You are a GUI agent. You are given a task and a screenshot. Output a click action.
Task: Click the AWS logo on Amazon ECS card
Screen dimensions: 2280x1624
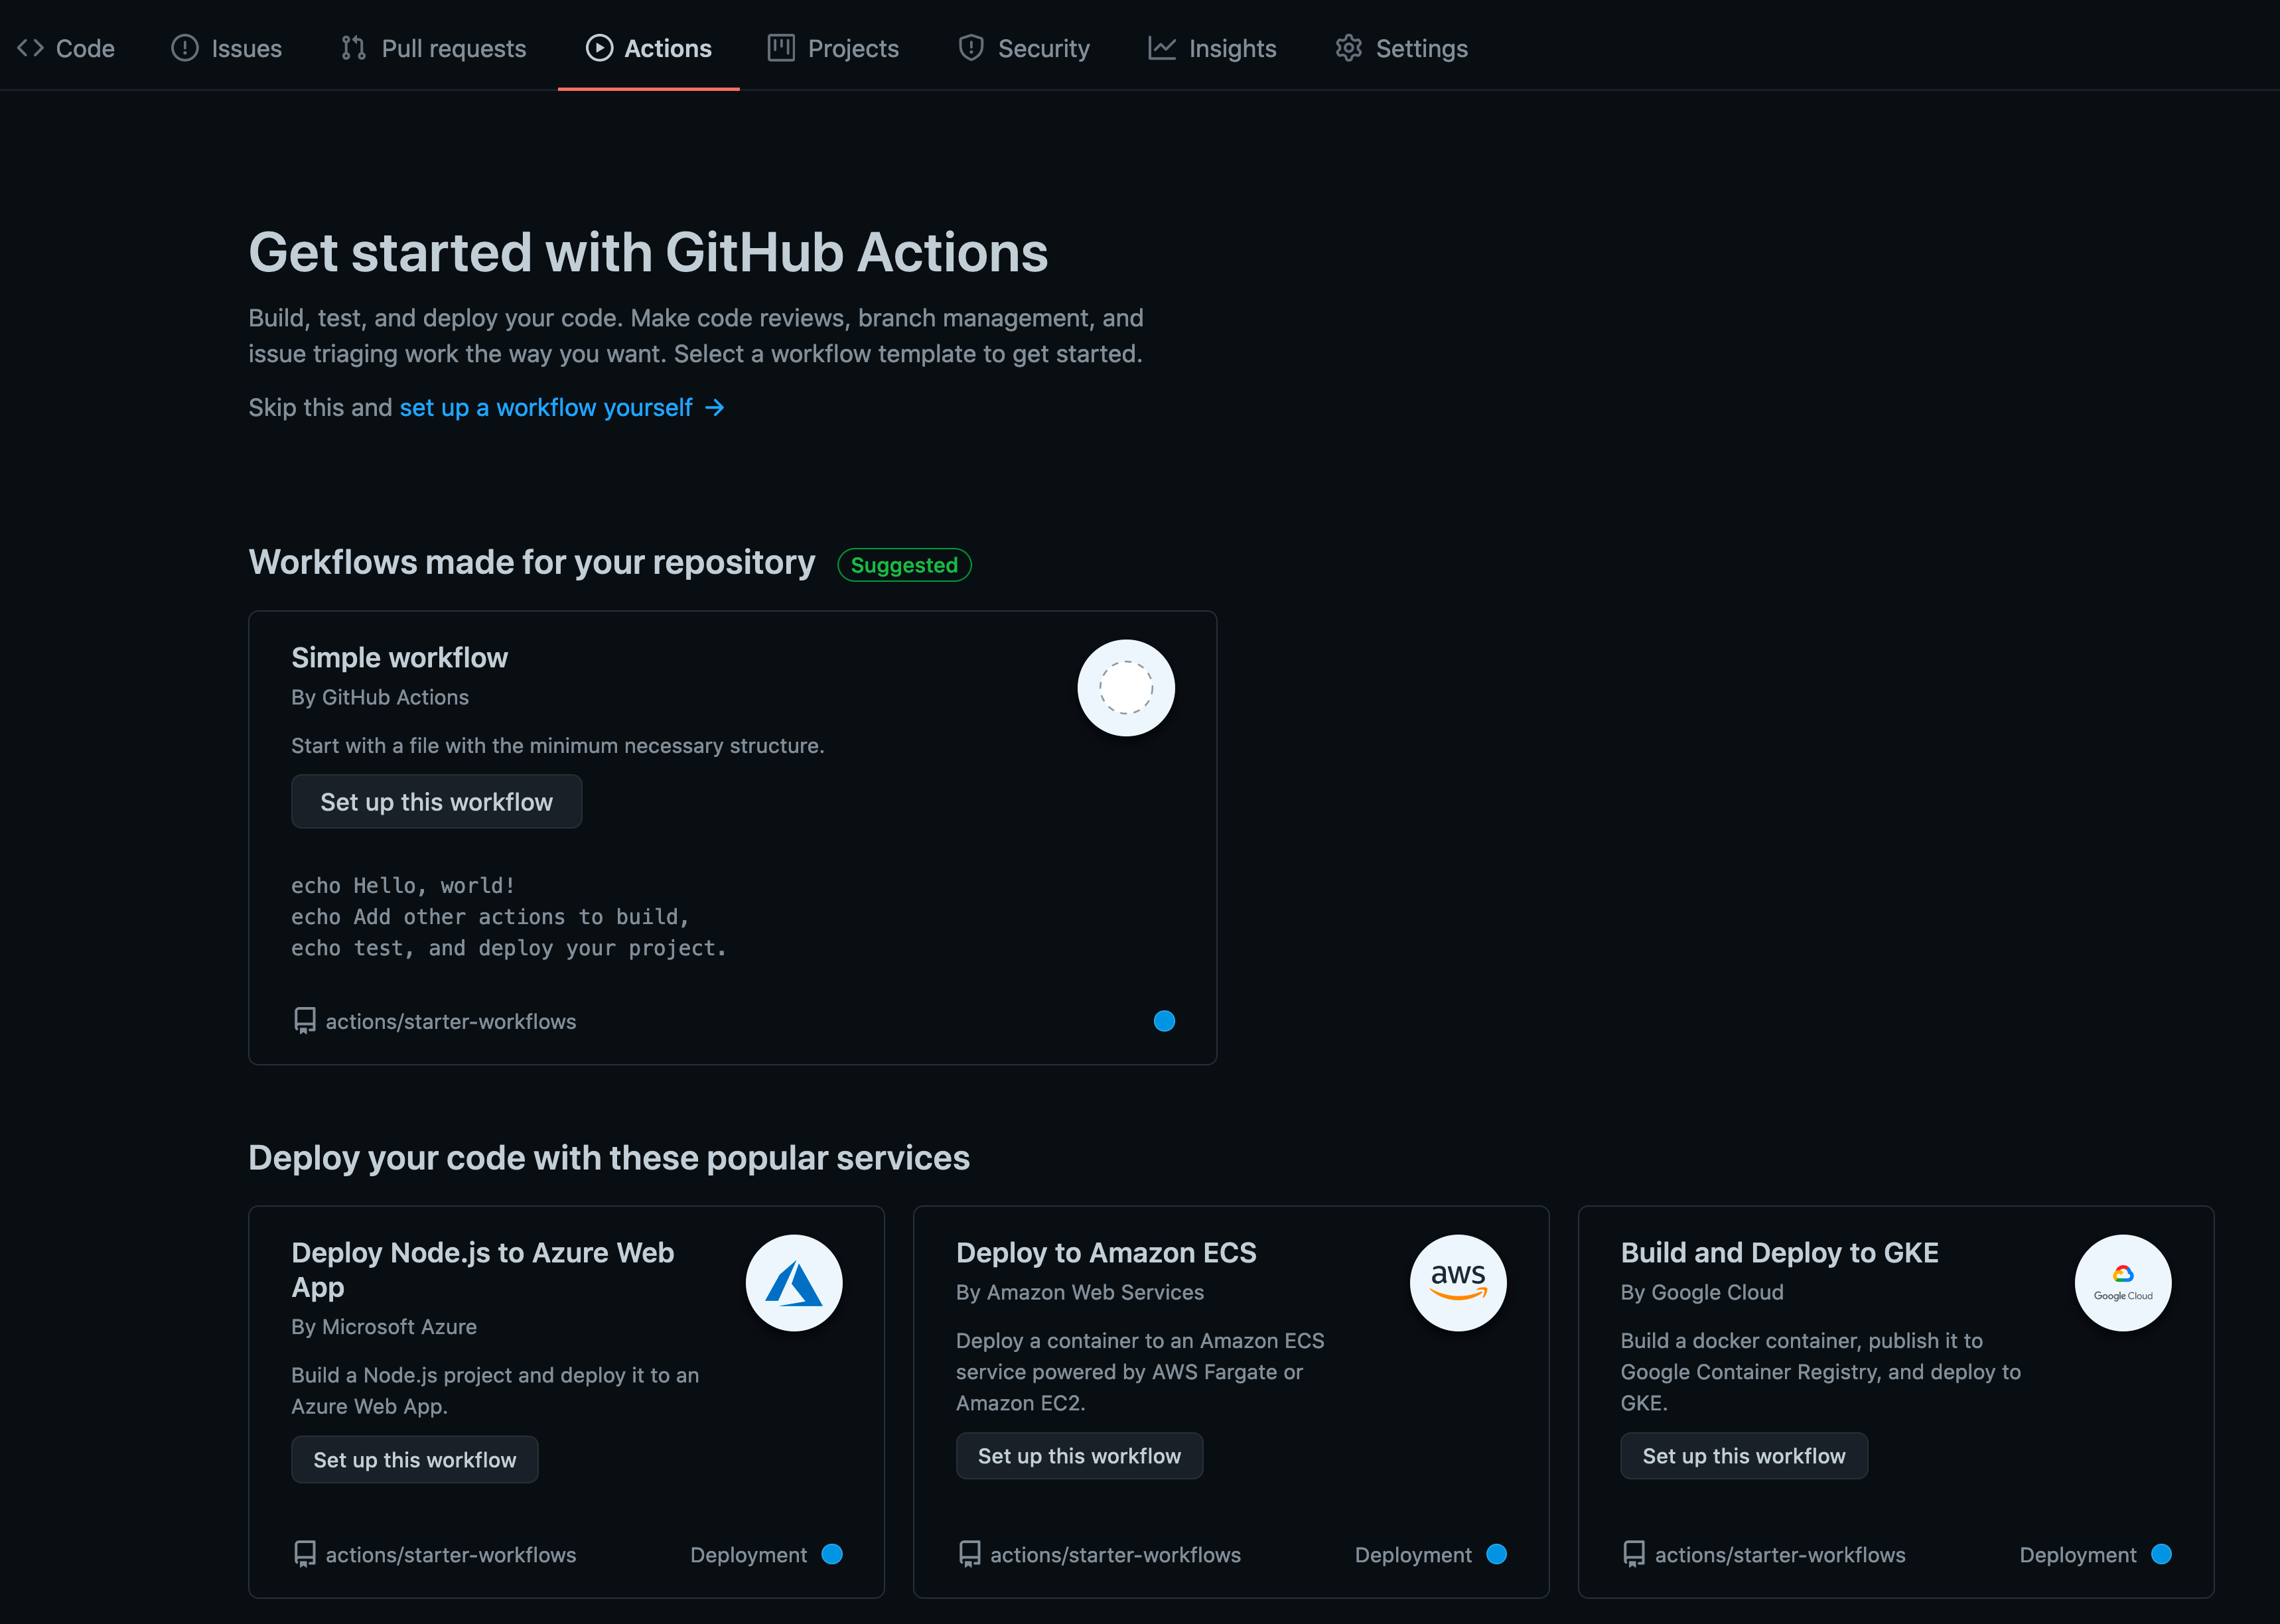(x=1458, y=1282)
